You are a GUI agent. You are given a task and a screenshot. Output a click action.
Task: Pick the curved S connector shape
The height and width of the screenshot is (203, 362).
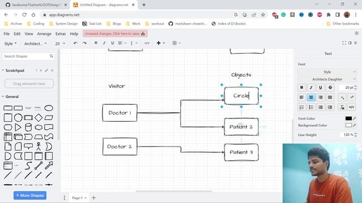tap(28, 165)
